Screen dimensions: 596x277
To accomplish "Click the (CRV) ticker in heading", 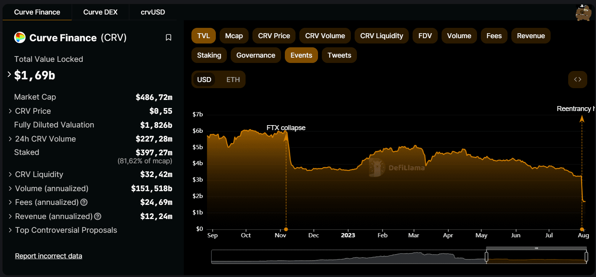I will 114,38.
